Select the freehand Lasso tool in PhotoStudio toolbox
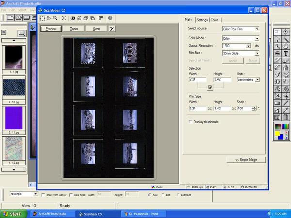Image resolution: width=291 pixels, height=218 pixels. 277,39
